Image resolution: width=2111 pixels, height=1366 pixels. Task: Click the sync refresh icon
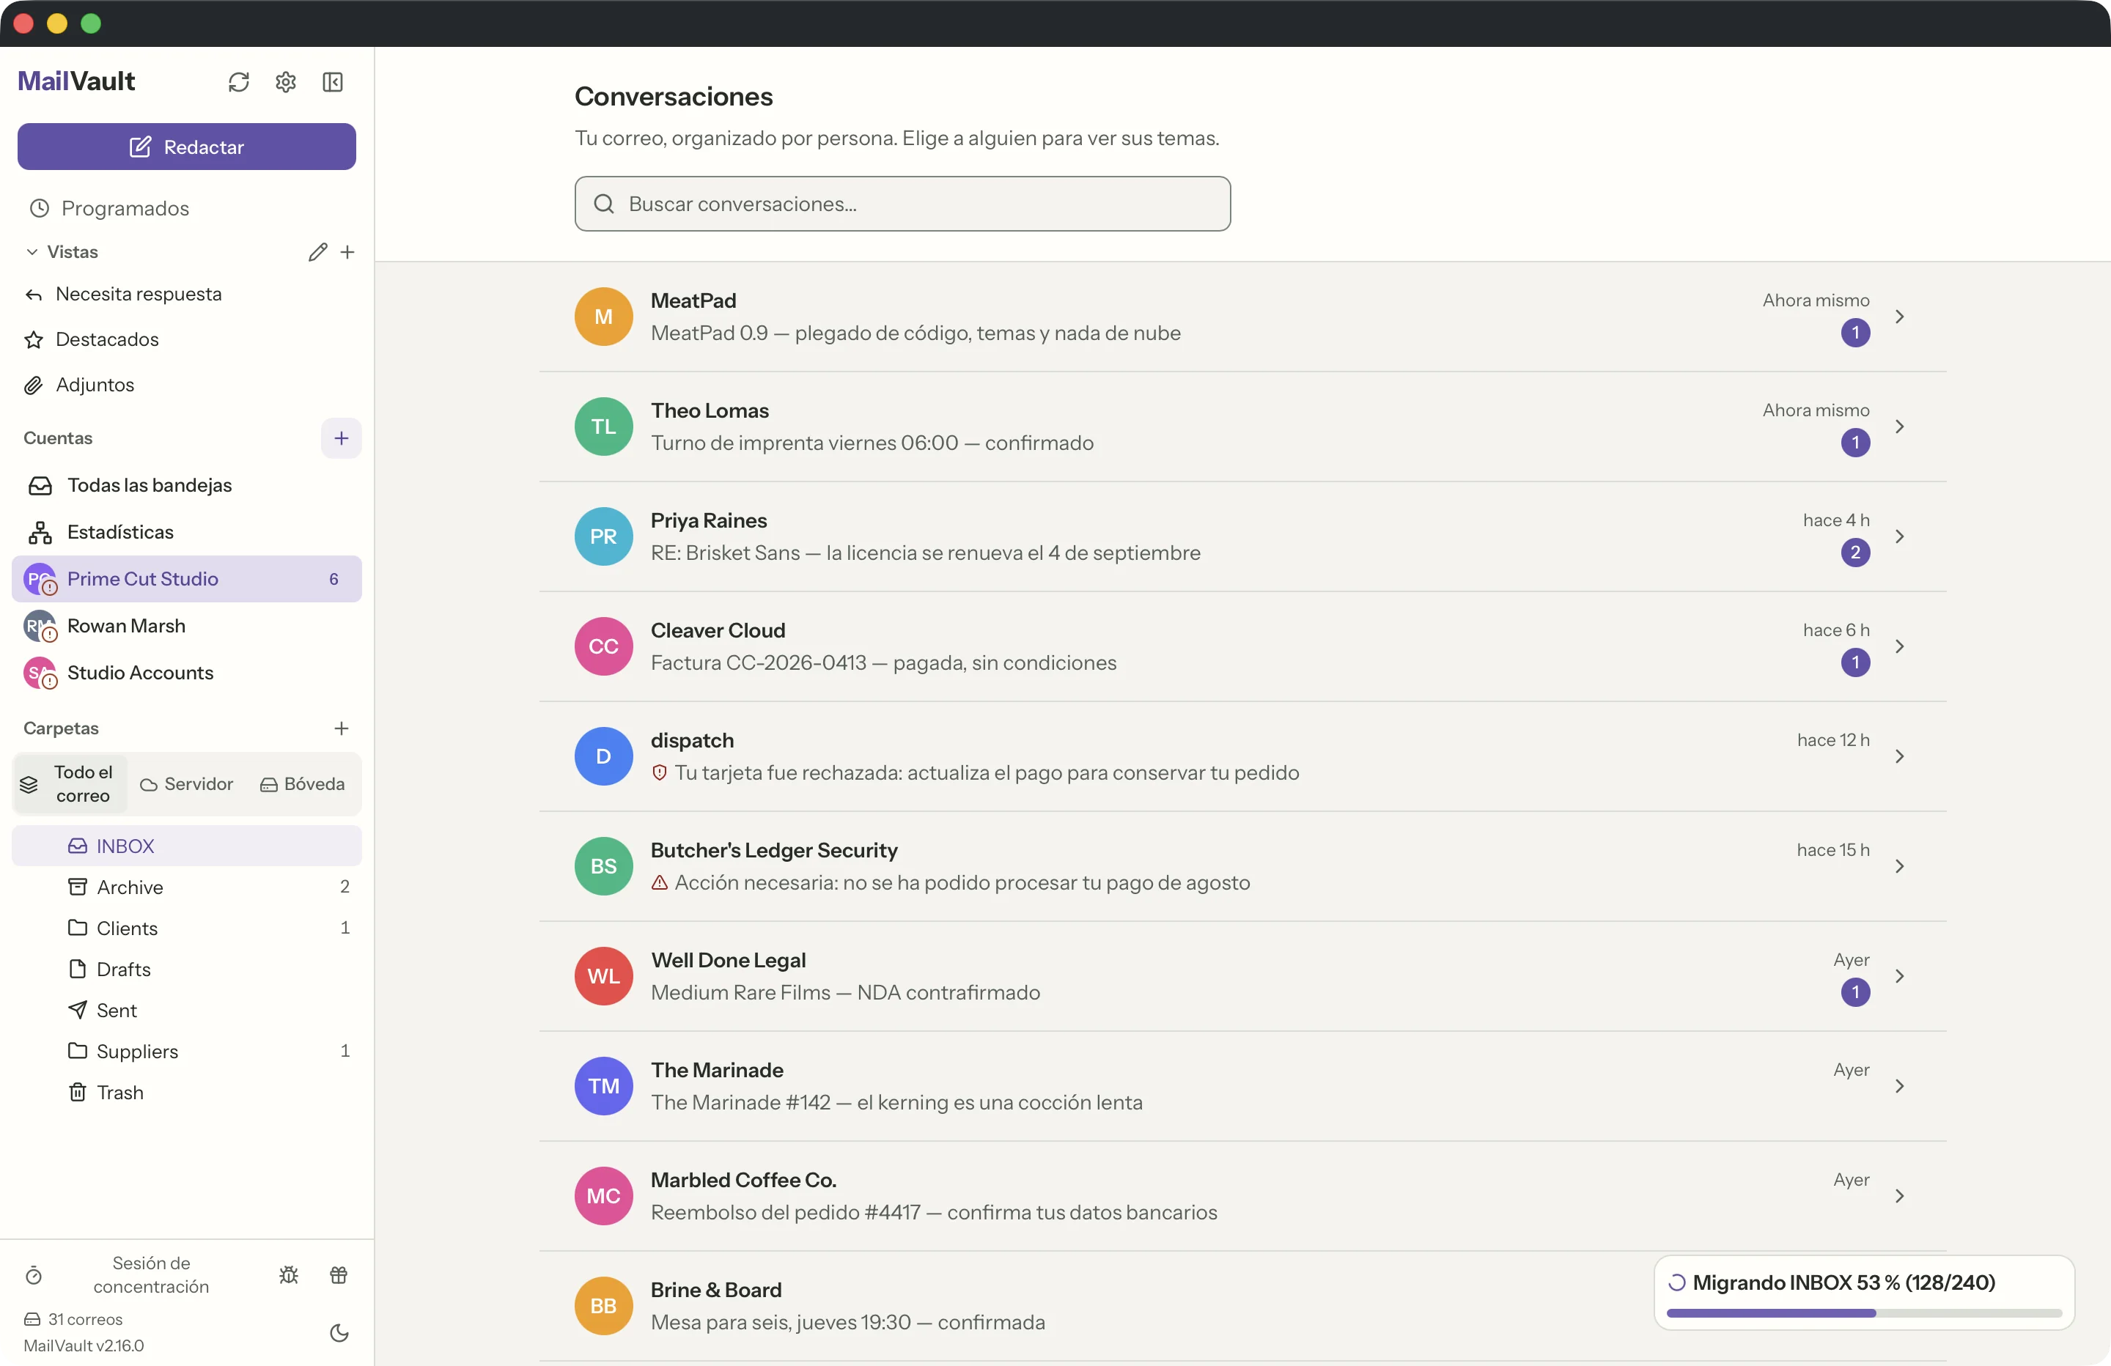(x=239, y=81)
